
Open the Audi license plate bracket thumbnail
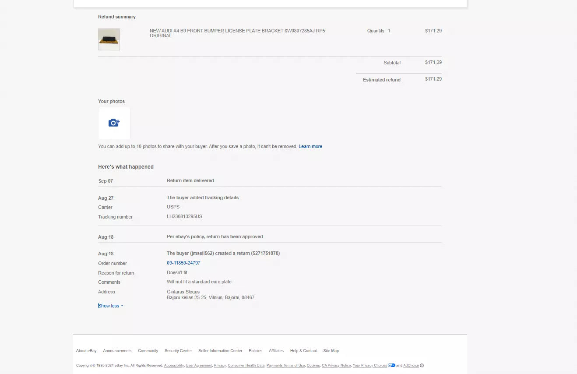[109, 39]
